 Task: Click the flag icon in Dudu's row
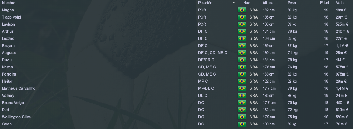coord(242,60)
